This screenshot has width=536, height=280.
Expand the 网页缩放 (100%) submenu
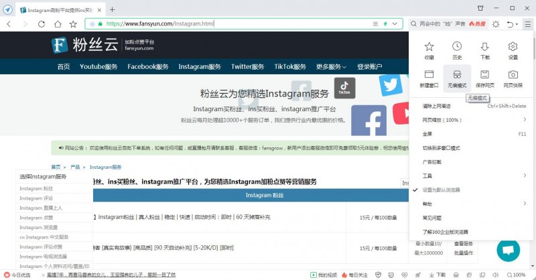click(x=471, y=120)
